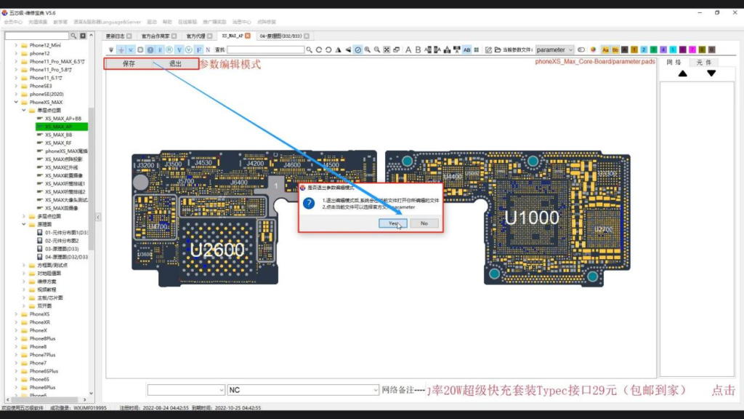The height and width of the screenshot is (419, 744).
Task: Click the zoom out magnifier icon
Action: (x=377, y=50)
